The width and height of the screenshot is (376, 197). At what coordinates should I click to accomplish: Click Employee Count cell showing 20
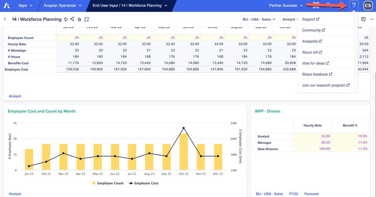68,37
